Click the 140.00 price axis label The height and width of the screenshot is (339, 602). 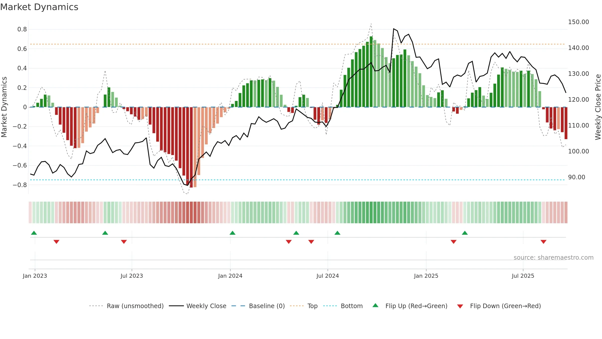pyautogui.click(x=578, y=48)
